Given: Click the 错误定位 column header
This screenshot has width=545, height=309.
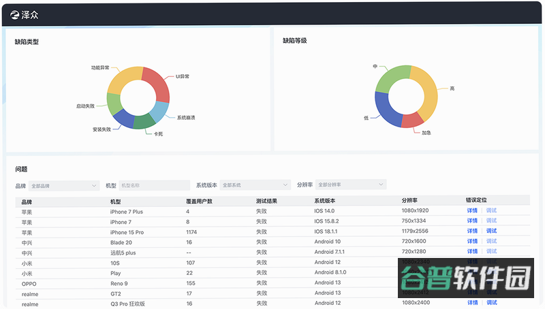Looking at the screenshot, I should click(476, 200).
